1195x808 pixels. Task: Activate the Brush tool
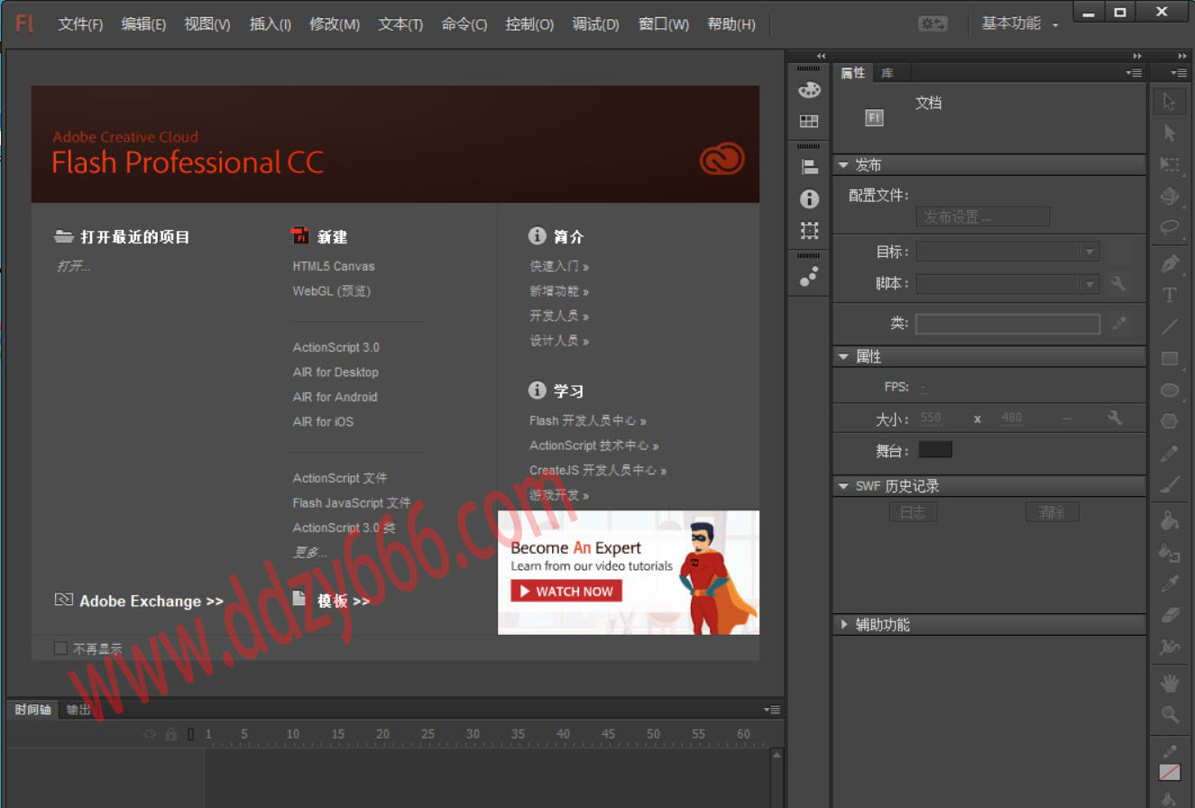1170,485
